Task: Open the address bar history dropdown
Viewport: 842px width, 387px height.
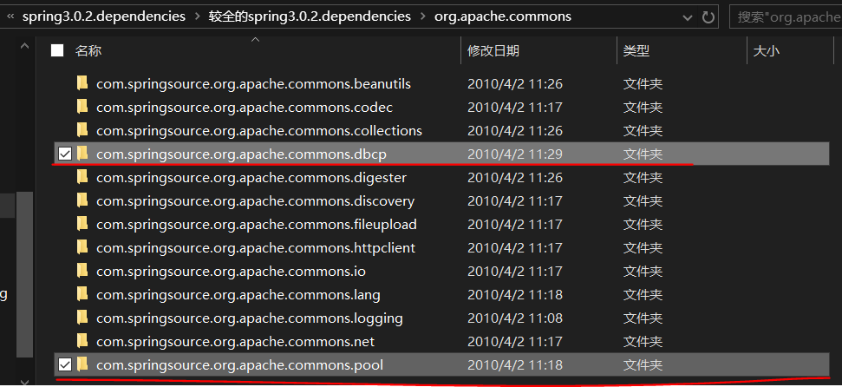Action: click(x=688, y=17)
